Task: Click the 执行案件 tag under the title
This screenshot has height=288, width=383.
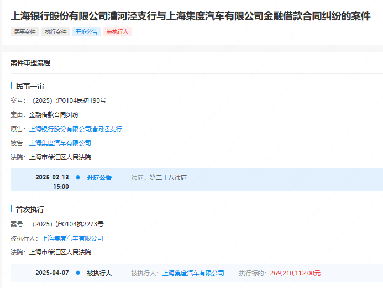Action: point(56,32)
